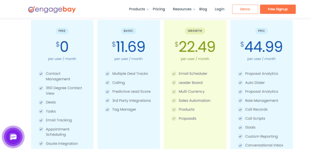Select the PRO plan badge
The width and height of the screenshot is (311, 154).
tap(261, 31)
